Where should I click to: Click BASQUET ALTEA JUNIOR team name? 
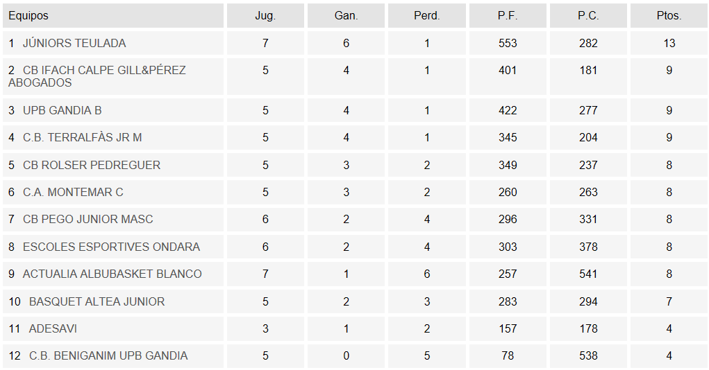[97, 301]
